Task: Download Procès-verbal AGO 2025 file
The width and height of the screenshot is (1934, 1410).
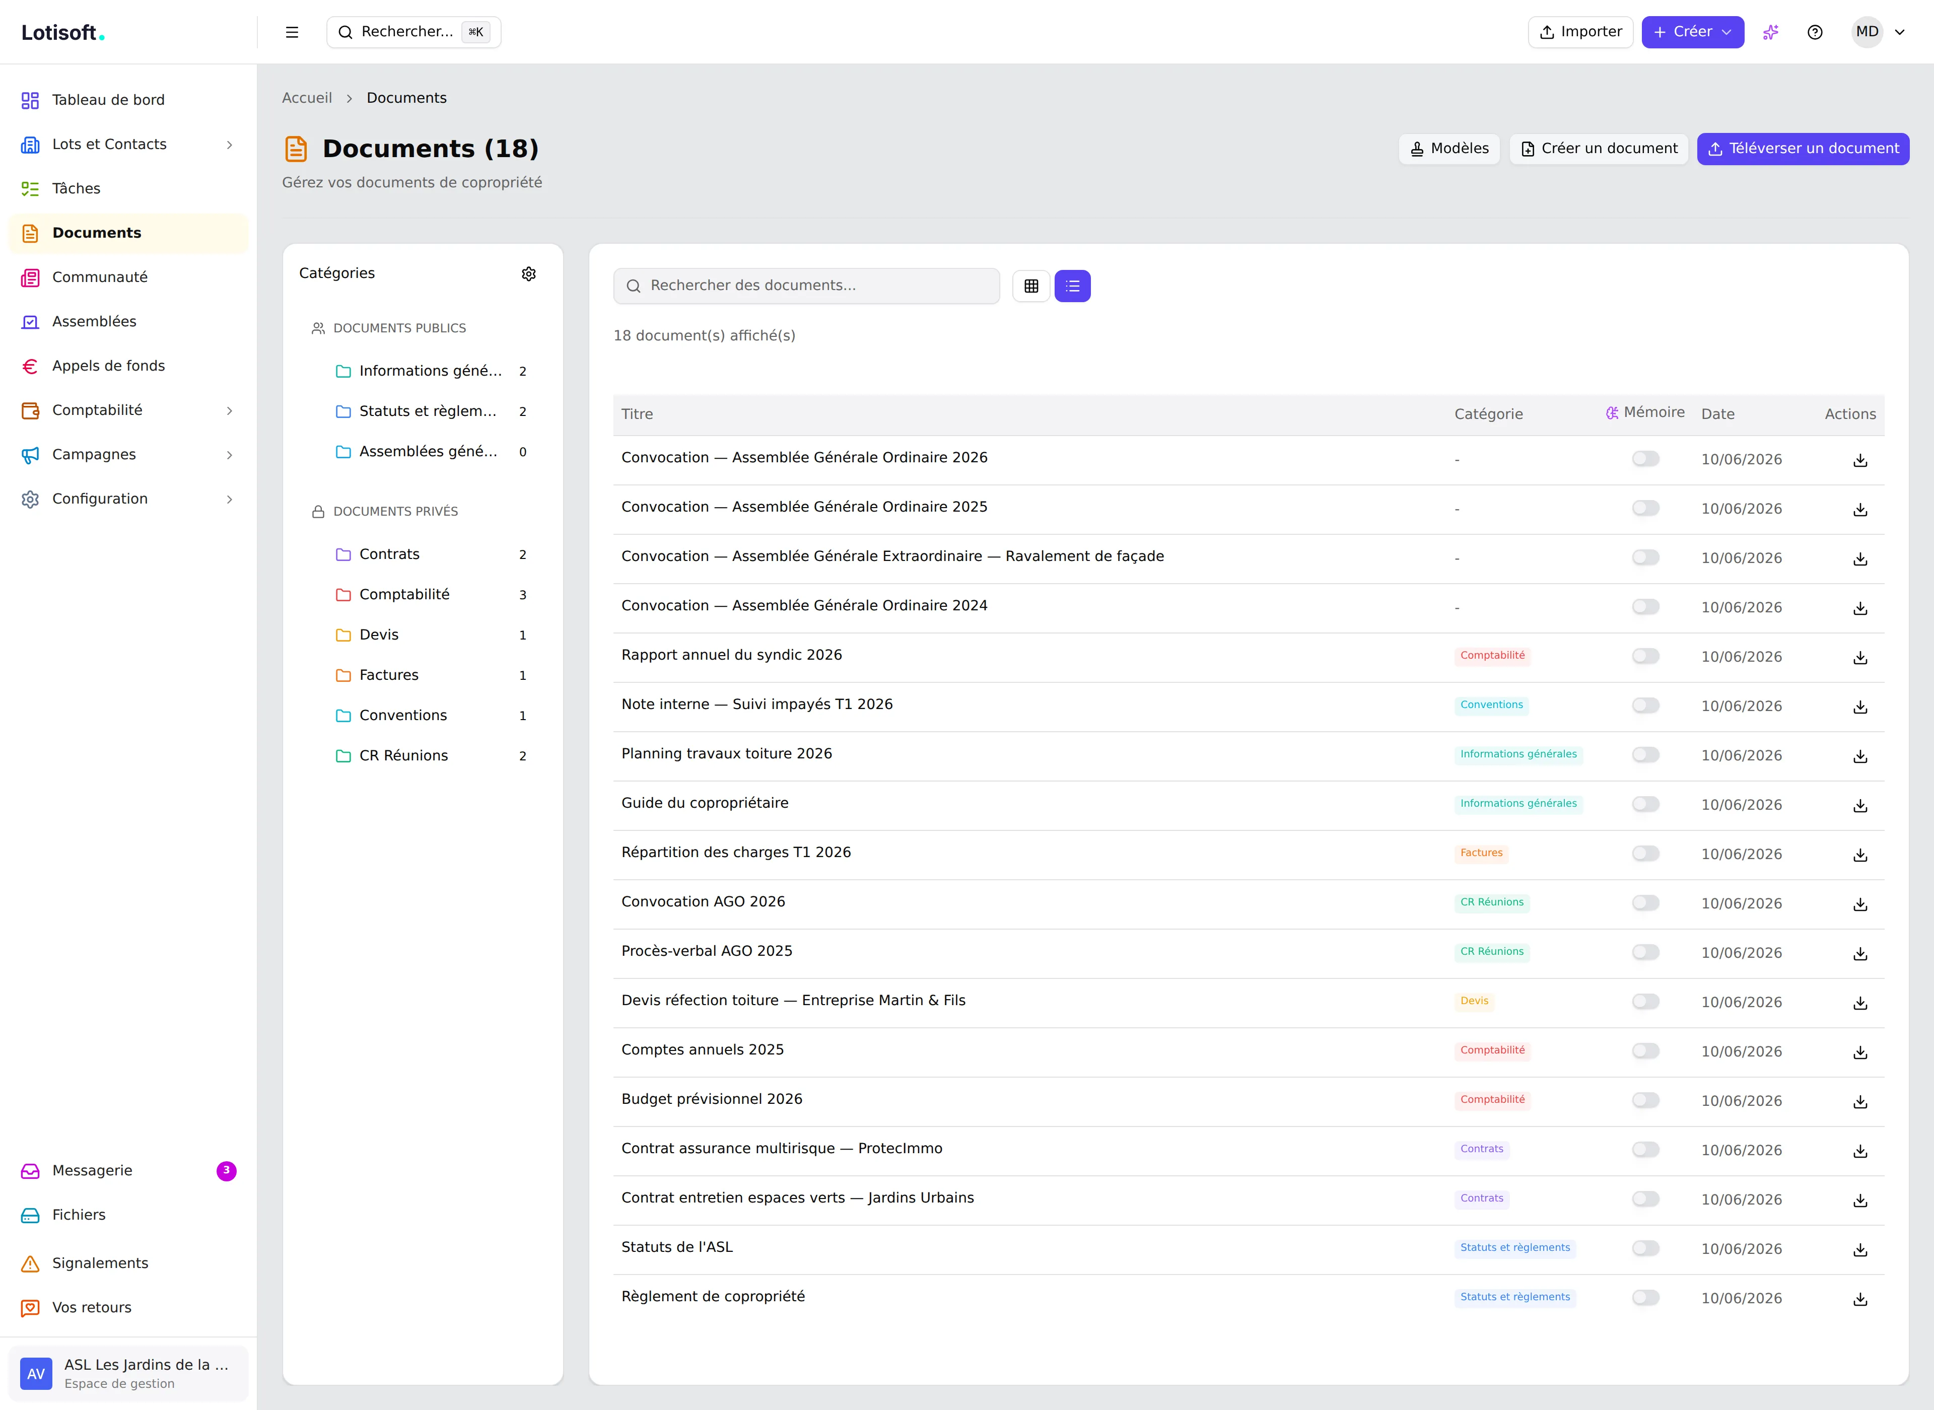Action: [x=1860, y=954]
